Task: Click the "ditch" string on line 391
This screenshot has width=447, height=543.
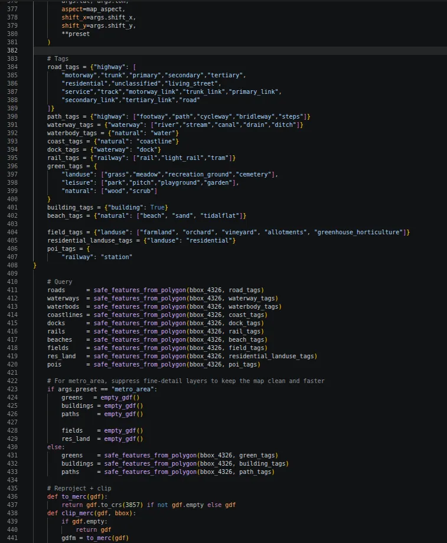Action: point(284,125)
